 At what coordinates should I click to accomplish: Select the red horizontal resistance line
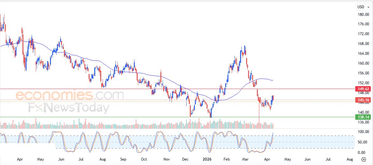point(177,89)
